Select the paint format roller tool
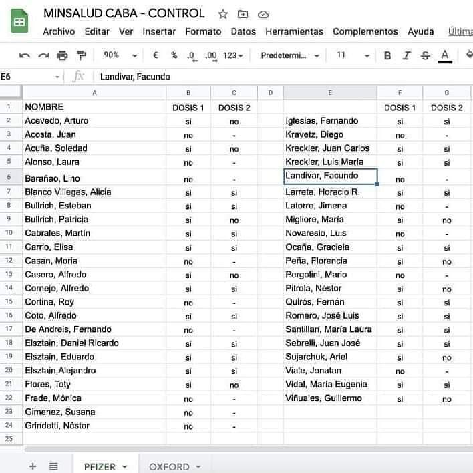This screenshot has height=473, width=473. pos(81,55)
